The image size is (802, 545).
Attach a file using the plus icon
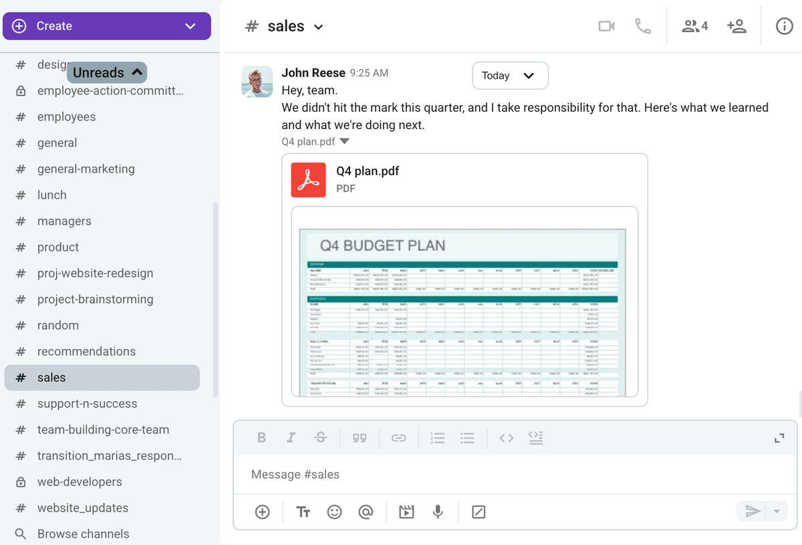coord(262,512)
